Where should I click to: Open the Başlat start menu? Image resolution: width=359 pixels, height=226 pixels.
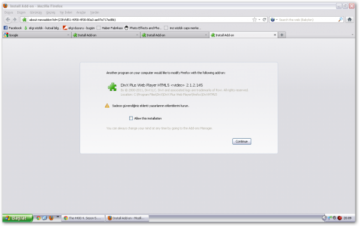(17, 218)
